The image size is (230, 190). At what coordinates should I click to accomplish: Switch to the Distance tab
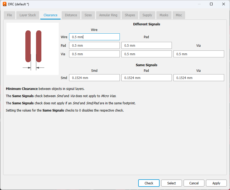pos(71,15)
